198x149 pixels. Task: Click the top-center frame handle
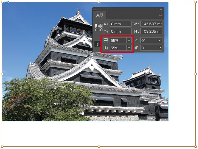pos(99,2)
